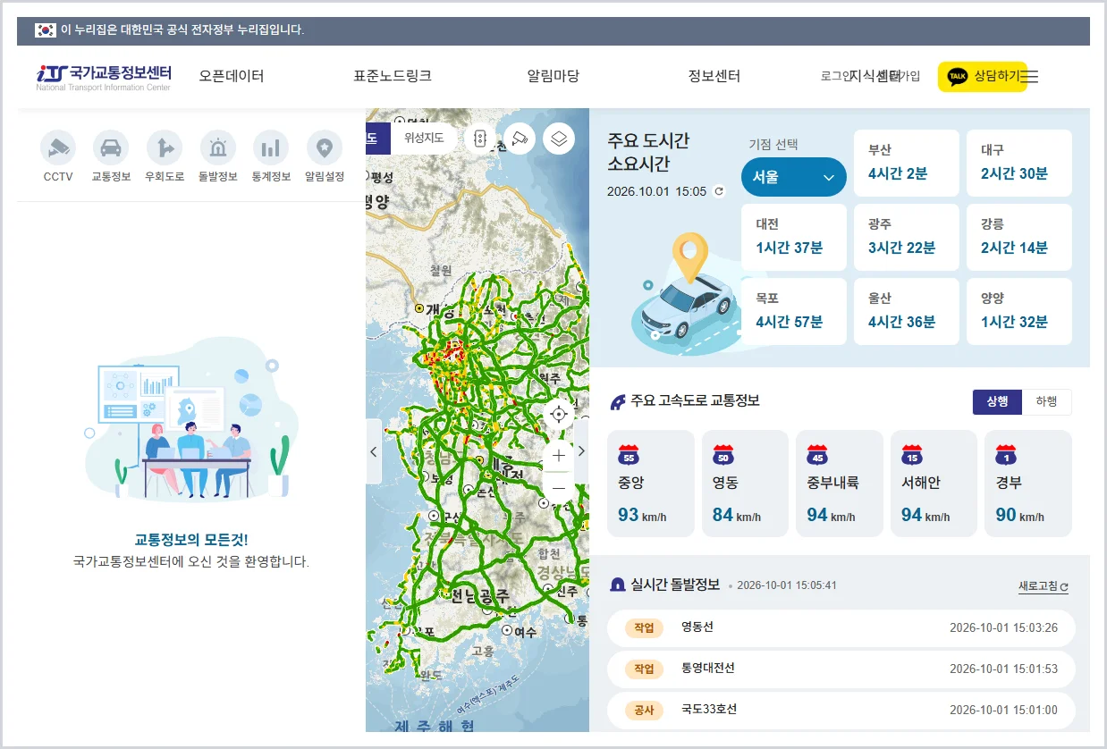
Task: Click the 주요 고속도로 교통정보 heading icon
Action: point(617,402)
